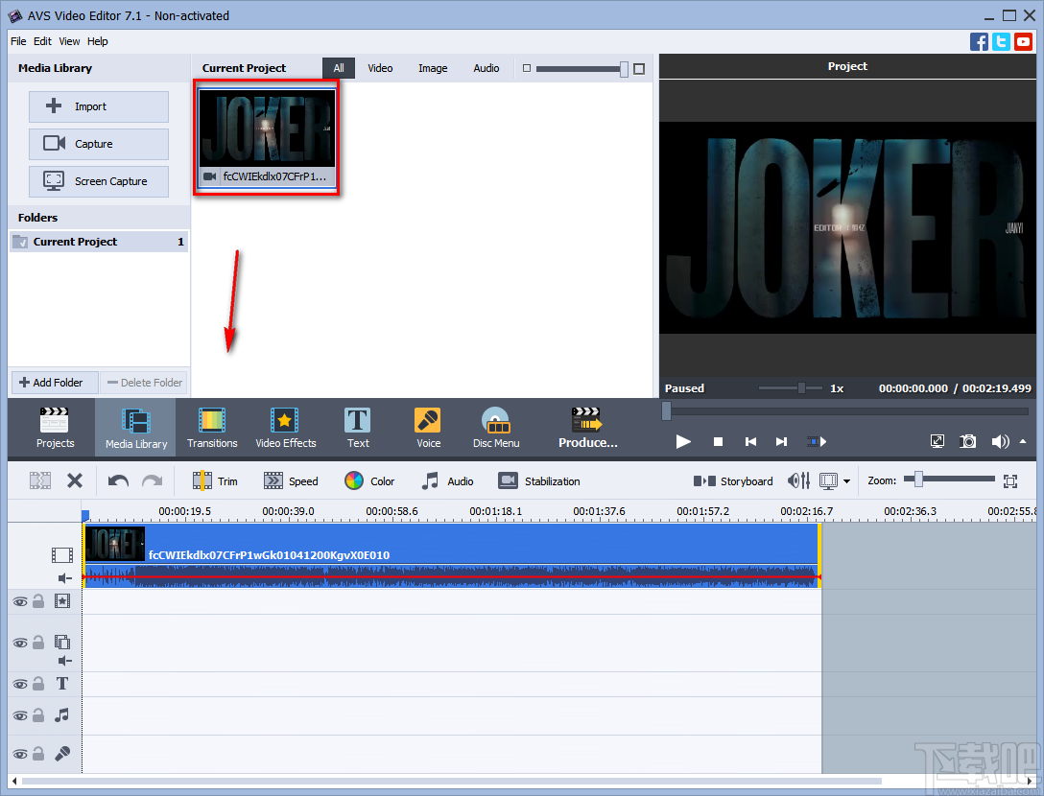The image size is (1044, 796).
Task: Toggle visibility of the voice track
Action: click(x=20, y=754)
